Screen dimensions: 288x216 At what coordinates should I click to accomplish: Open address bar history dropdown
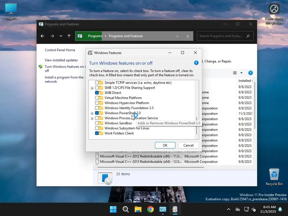click(x=177, y=36)
